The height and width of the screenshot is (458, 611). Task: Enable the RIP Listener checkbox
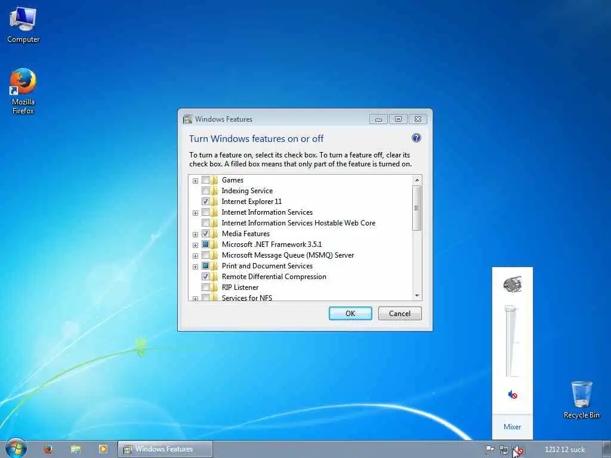coord(205,287)
